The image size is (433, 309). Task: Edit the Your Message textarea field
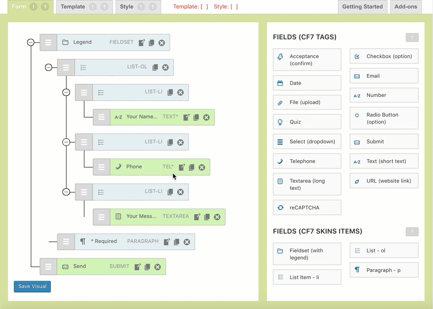pyautogui.click(x=197, y=217)
